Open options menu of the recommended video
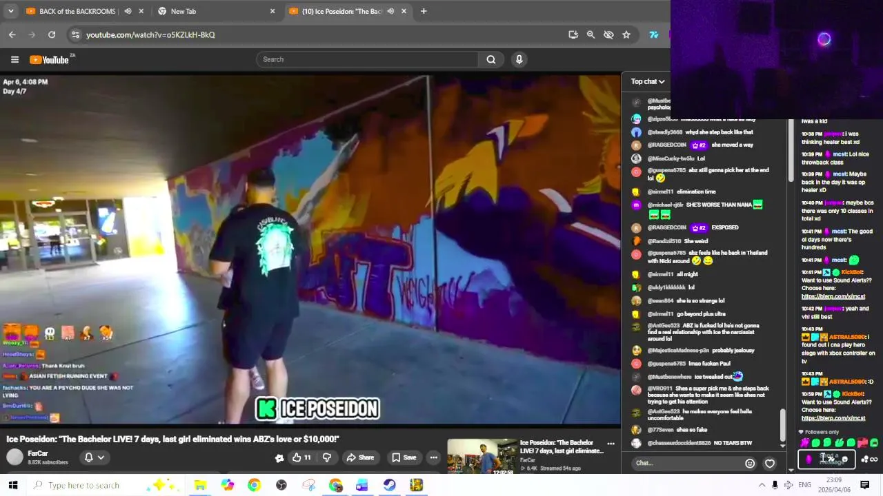Screen dimensions: 883x496 tap(611, 444)
